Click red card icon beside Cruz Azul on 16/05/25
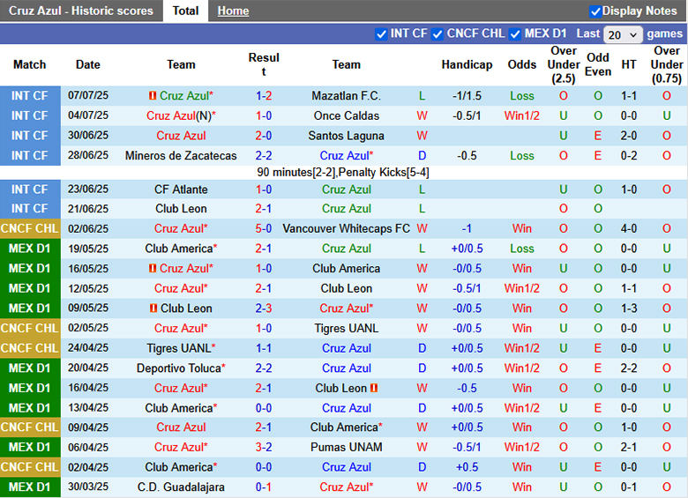This screenshot has height=498, width=688. 153,268
